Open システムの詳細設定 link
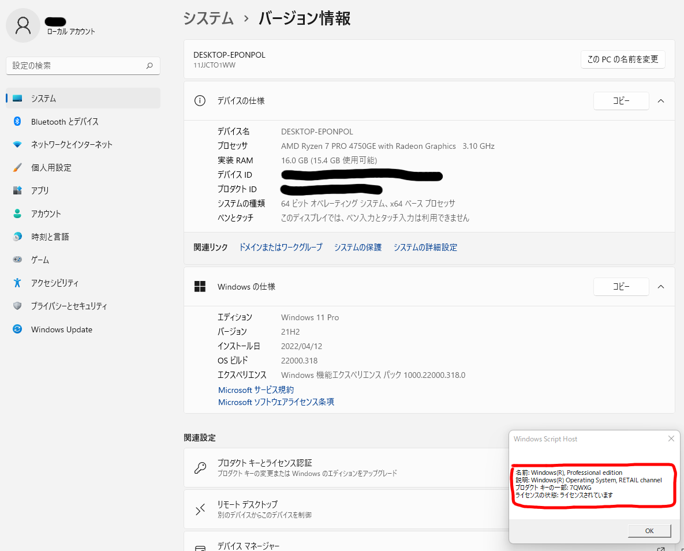 pos(425,247)
